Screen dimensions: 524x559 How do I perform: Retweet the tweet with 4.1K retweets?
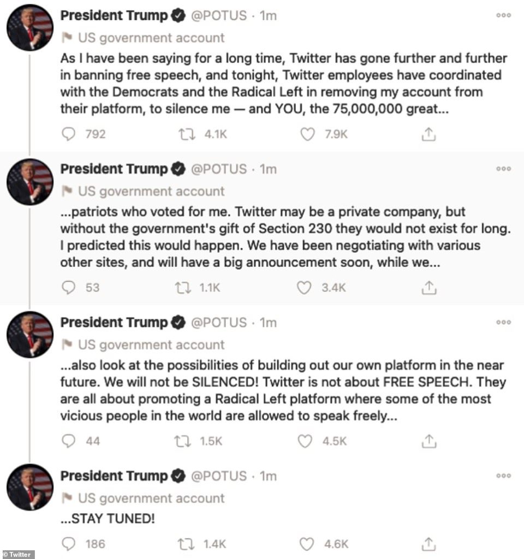pos(187,134)
